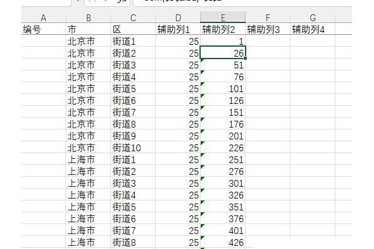
Task: Click the 25 cell left of 226
Action: 178,148
